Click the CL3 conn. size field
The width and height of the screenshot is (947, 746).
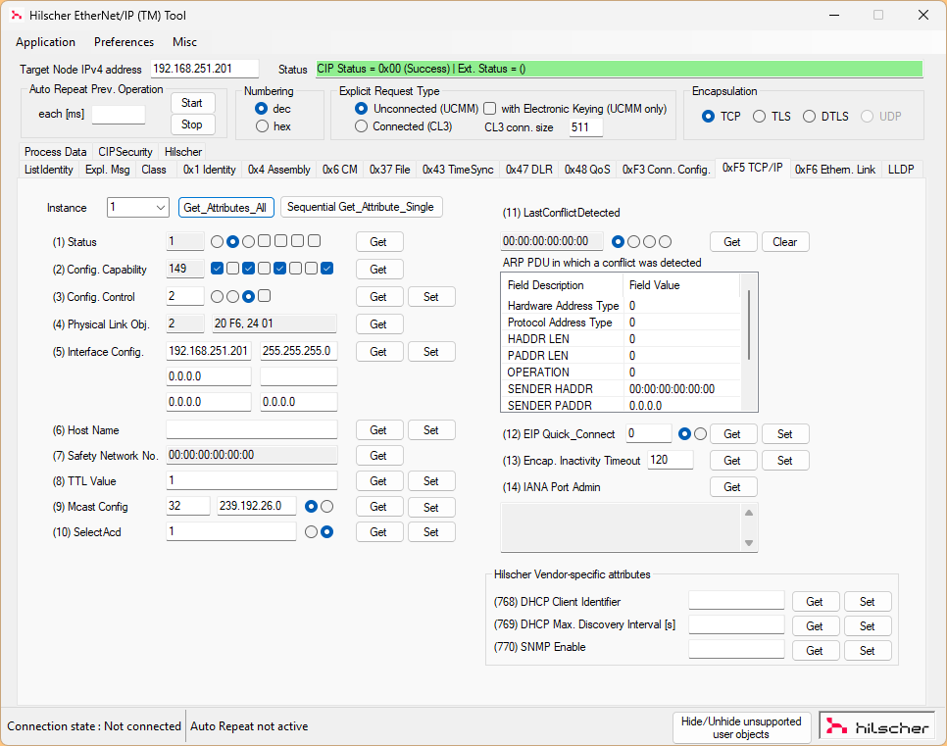586,126
